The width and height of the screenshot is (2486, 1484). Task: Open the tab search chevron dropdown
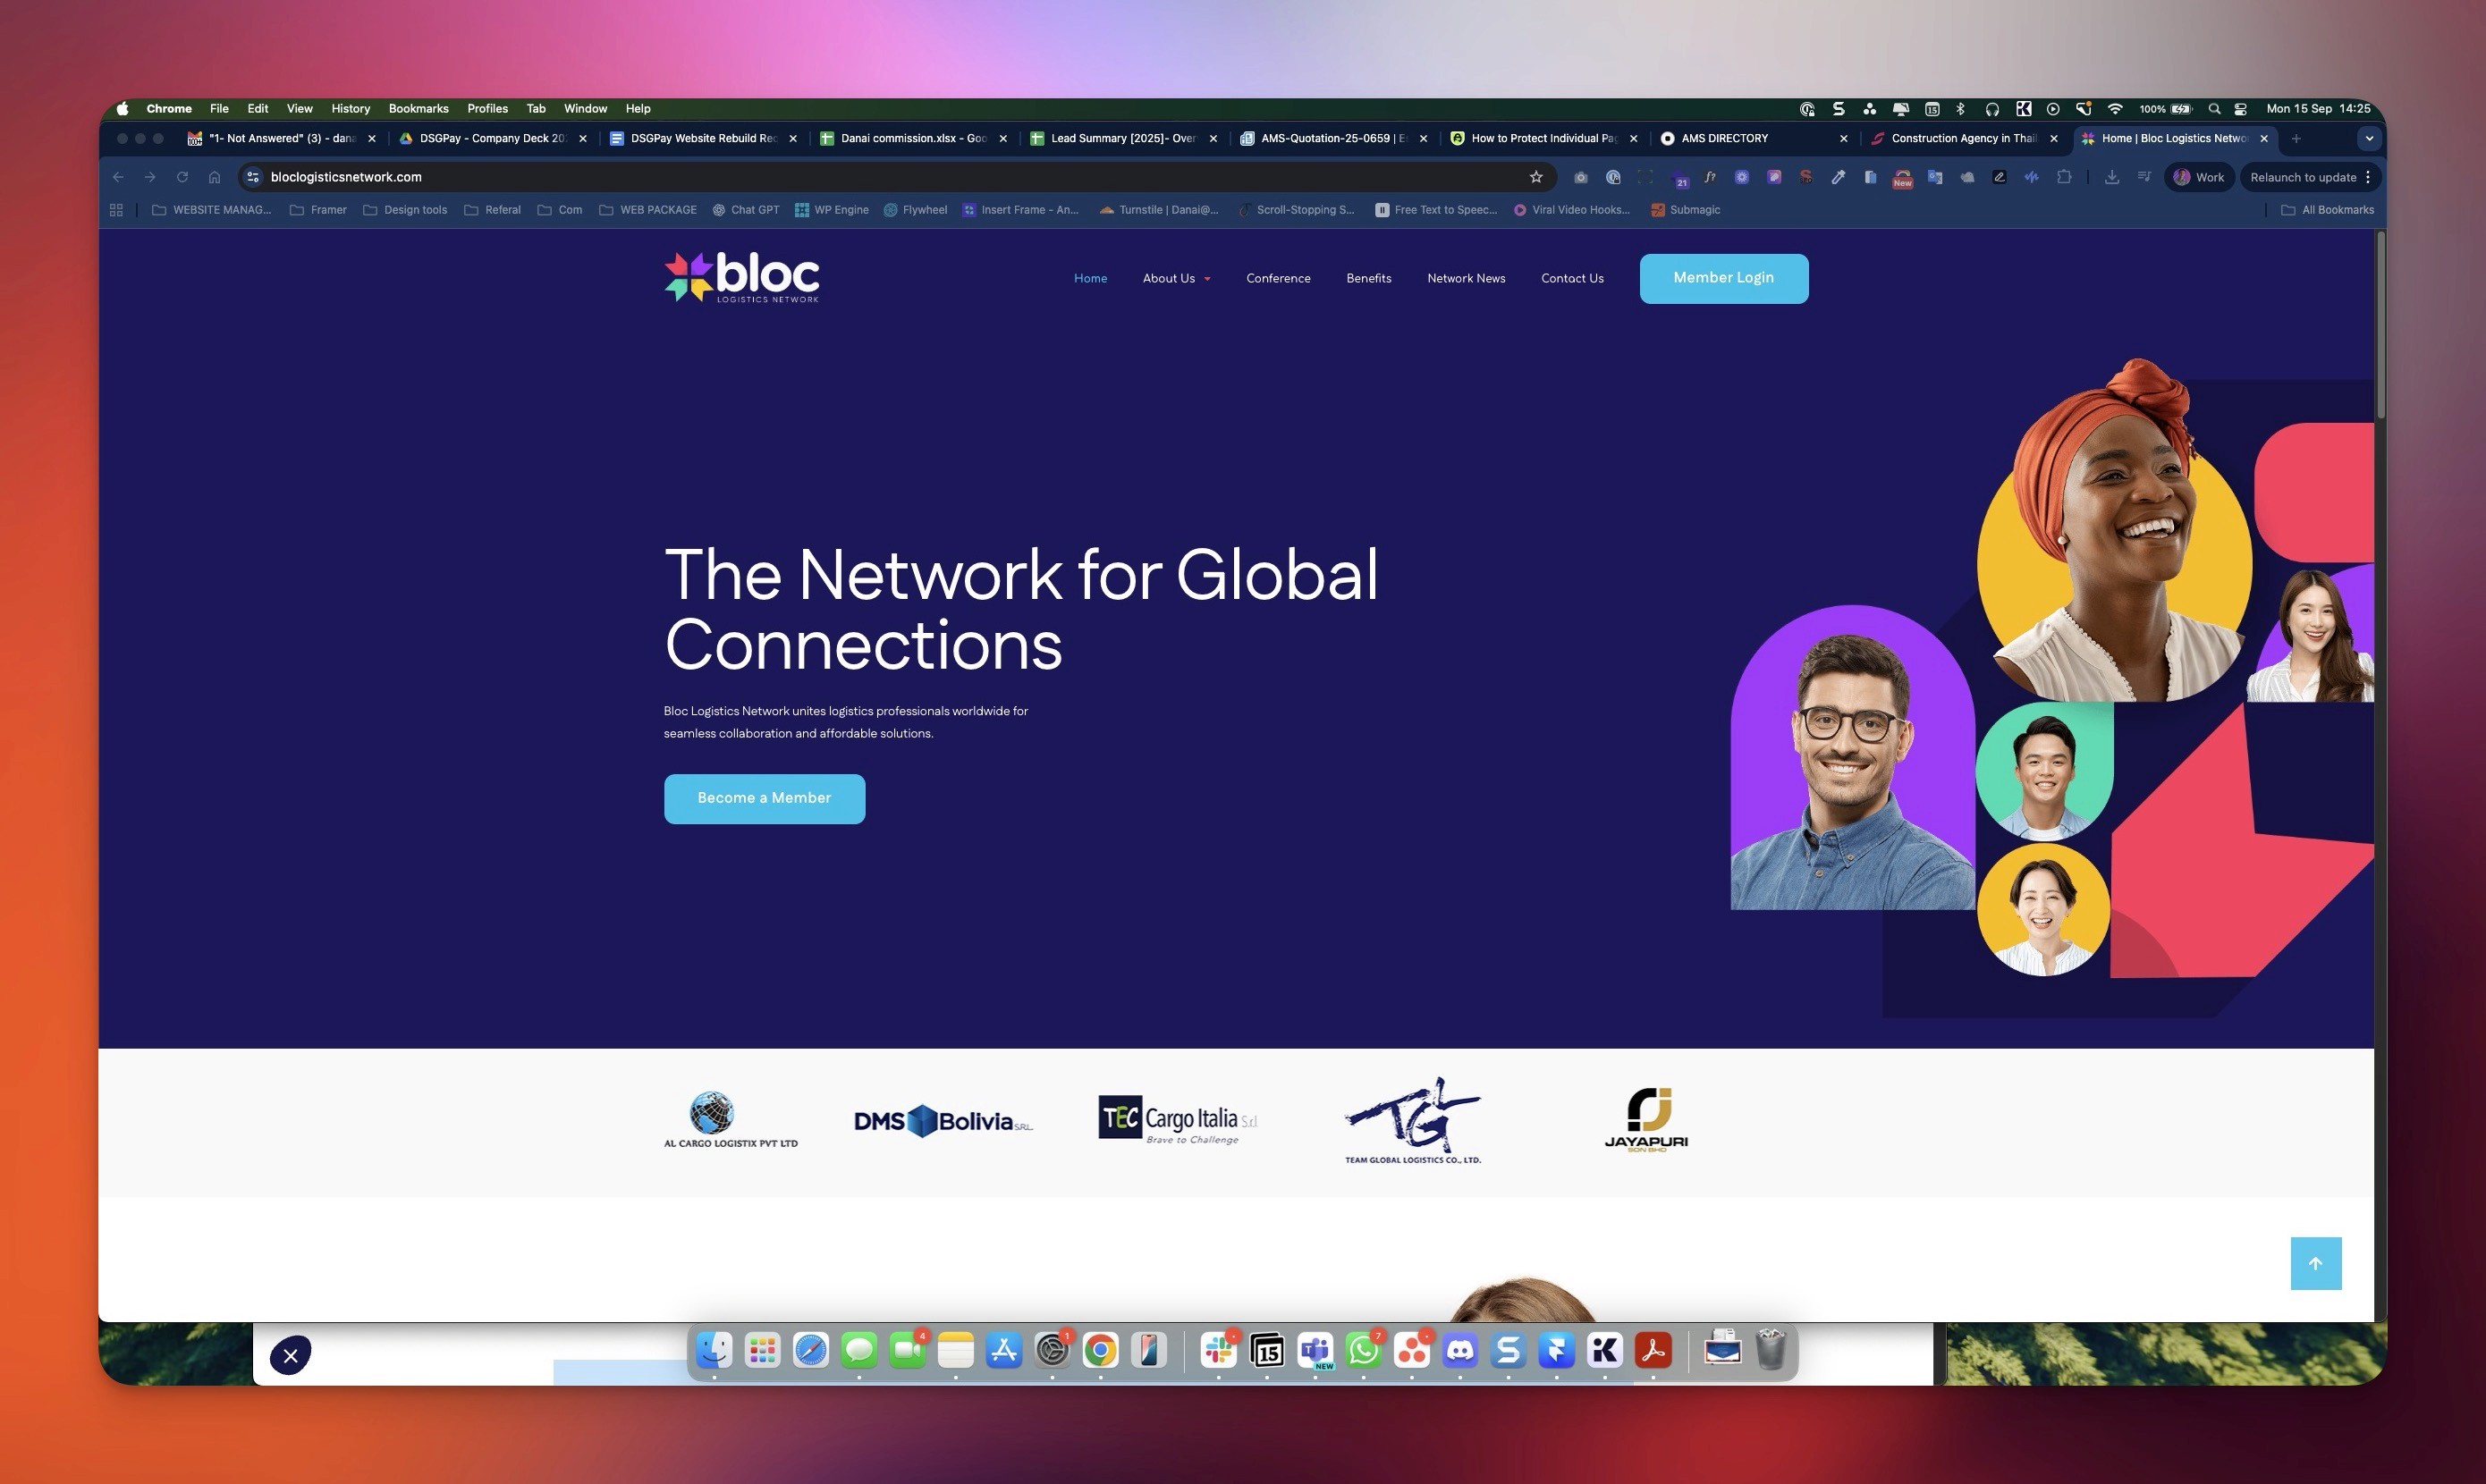2368,139
